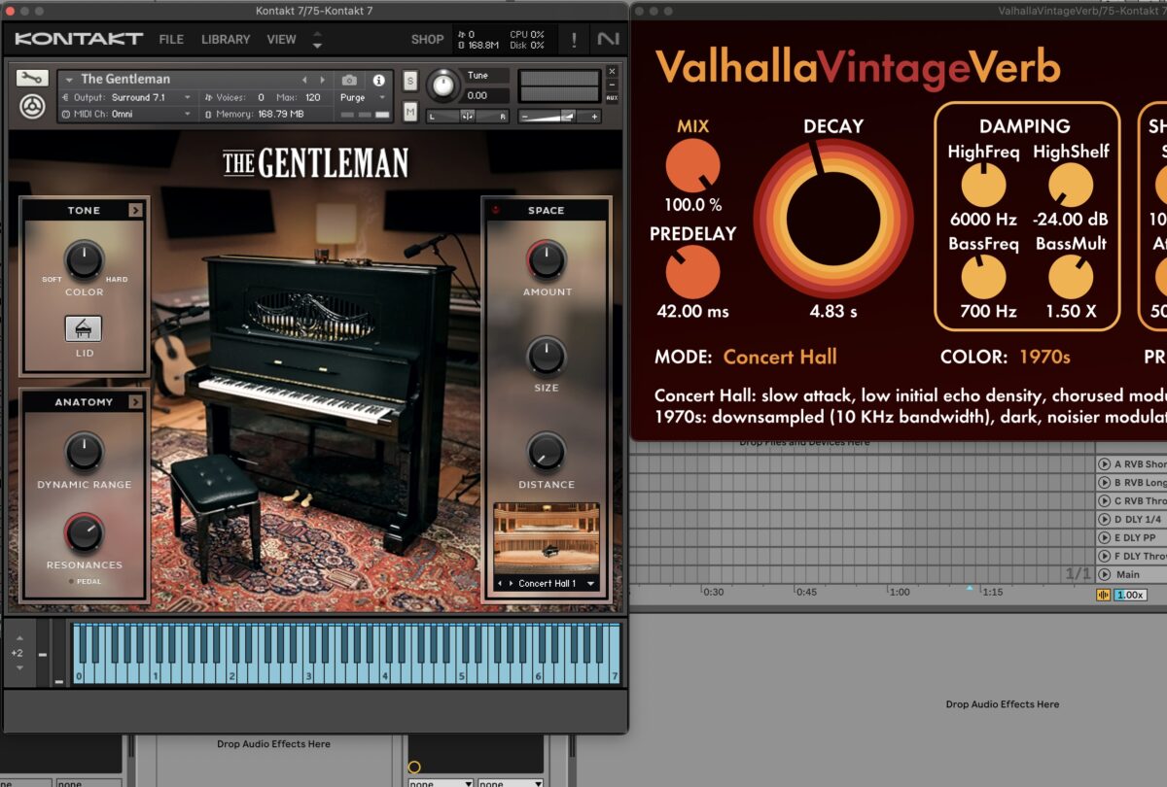
Task: Click the yellow waveform icon beside 1.00x
Action: 1104,595
